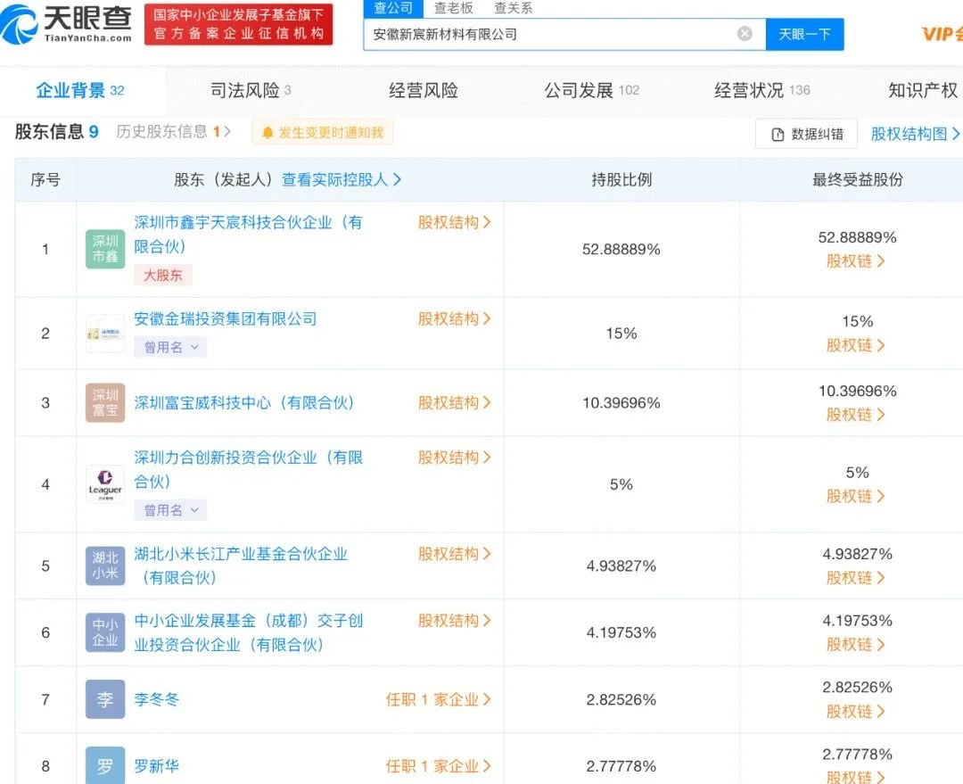963x784 pixels.
Task: Click the 深圳市鑫 shareholder avatar icon
Action: tap(105, 249)
